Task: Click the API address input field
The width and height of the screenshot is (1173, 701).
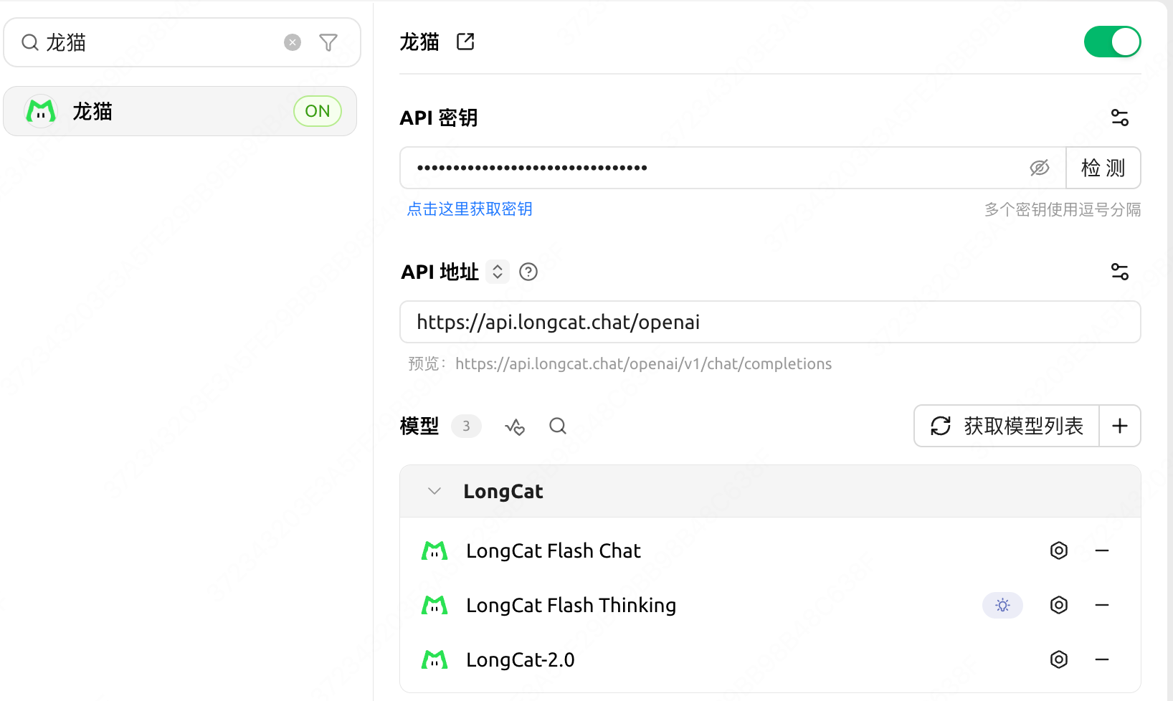Action: (770, 322)
